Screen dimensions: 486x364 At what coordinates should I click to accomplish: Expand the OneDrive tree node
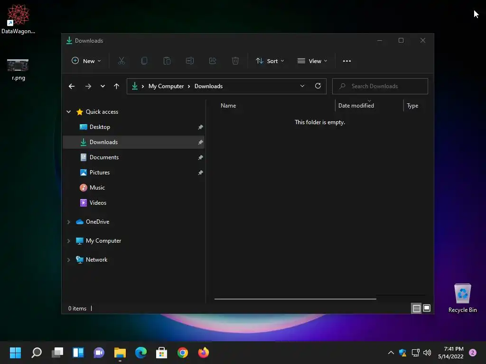tap(68, 222)
